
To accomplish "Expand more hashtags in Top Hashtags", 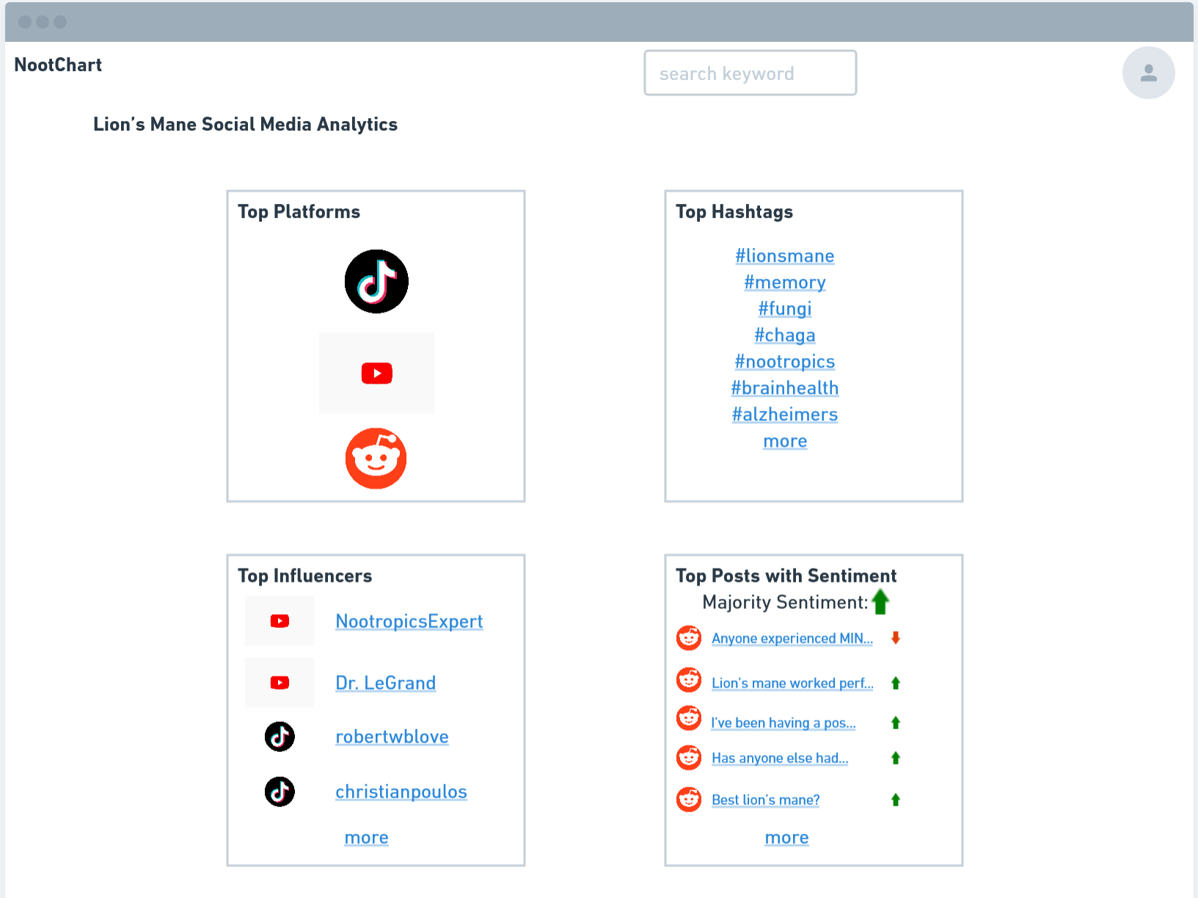I will point(785,441).
